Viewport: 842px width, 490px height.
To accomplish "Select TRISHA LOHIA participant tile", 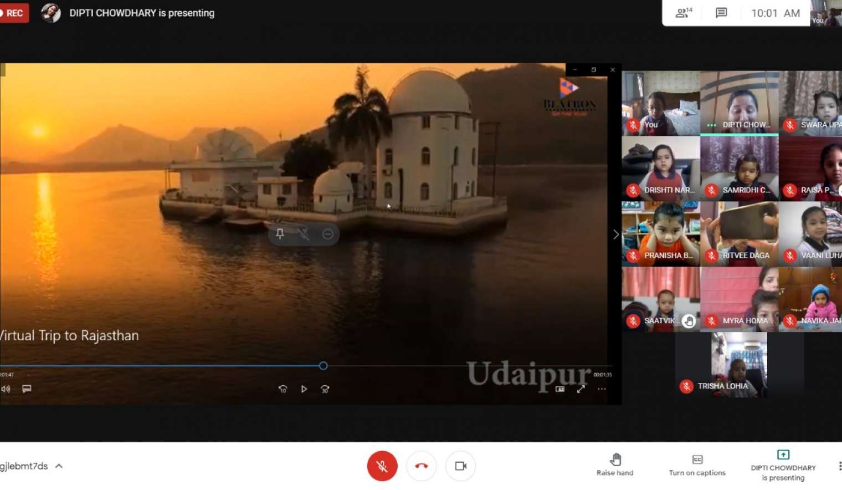I will tap(739, 365).
